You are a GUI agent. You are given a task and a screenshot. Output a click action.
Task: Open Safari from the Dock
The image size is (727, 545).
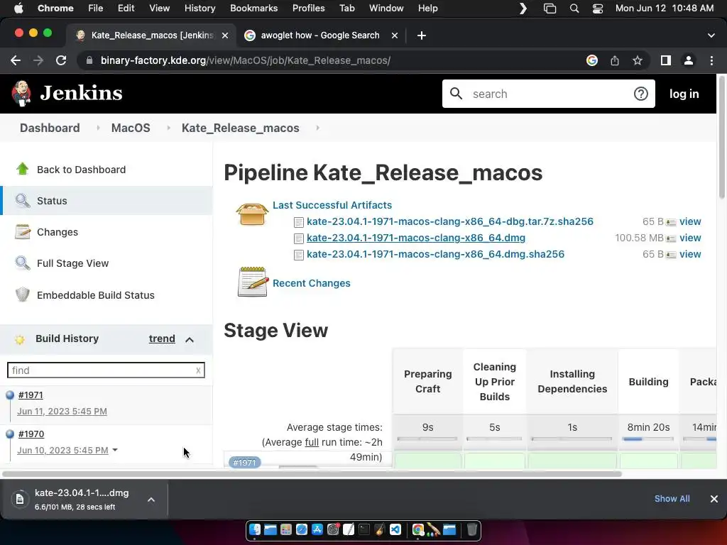click(x=302, y=529)
